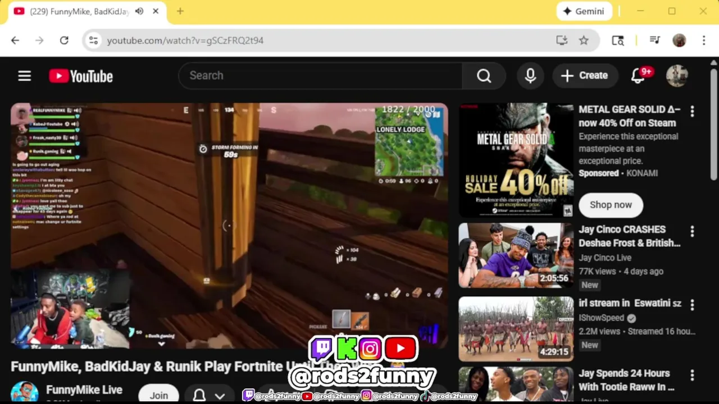Go forward with browser forward arrow
The image size is (719, 404).
coord(39,40)
